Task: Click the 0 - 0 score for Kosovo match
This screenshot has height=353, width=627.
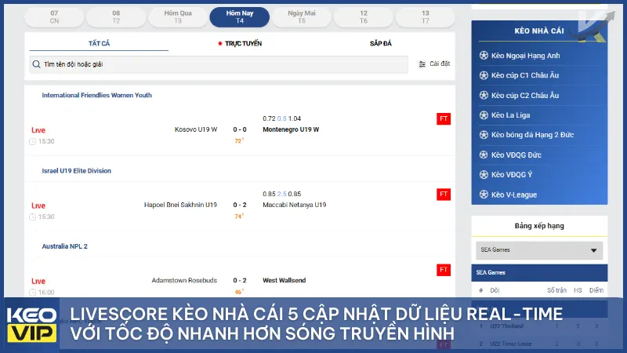Action: 240,129
